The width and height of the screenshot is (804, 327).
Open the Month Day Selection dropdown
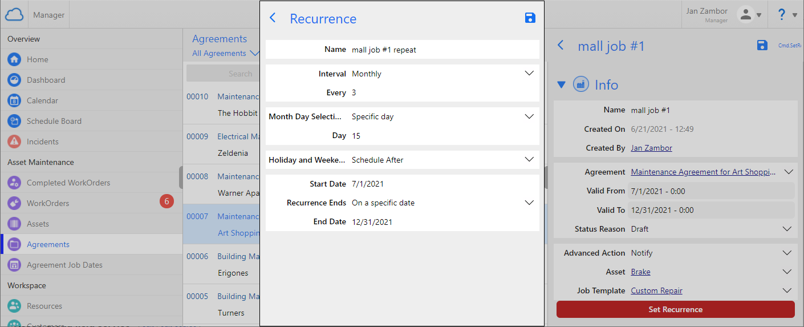(x=529, y=116)
